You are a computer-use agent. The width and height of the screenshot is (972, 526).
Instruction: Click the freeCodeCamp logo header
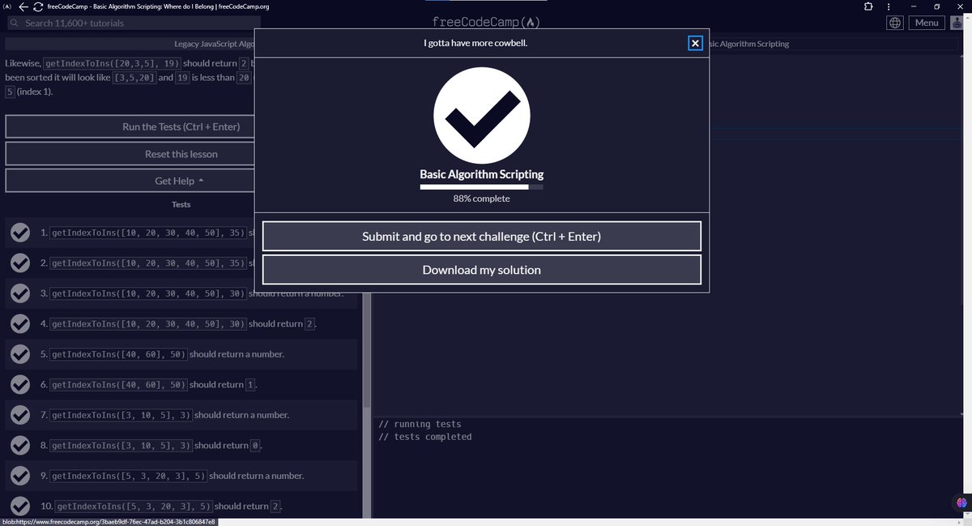(486, 22)
